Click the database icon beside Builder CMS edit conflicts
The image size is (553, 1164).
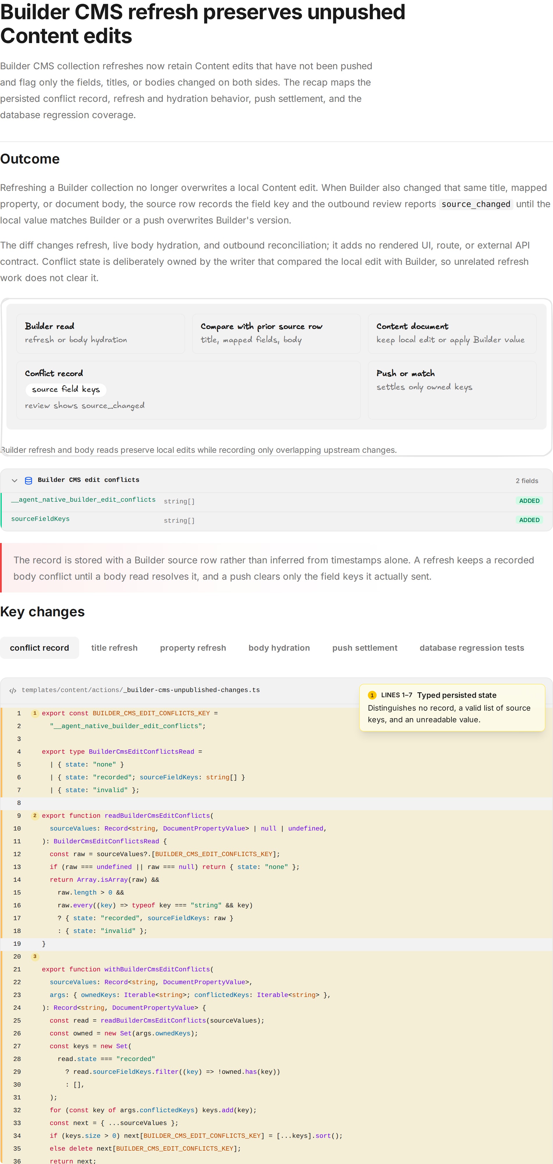pos(29,480)
